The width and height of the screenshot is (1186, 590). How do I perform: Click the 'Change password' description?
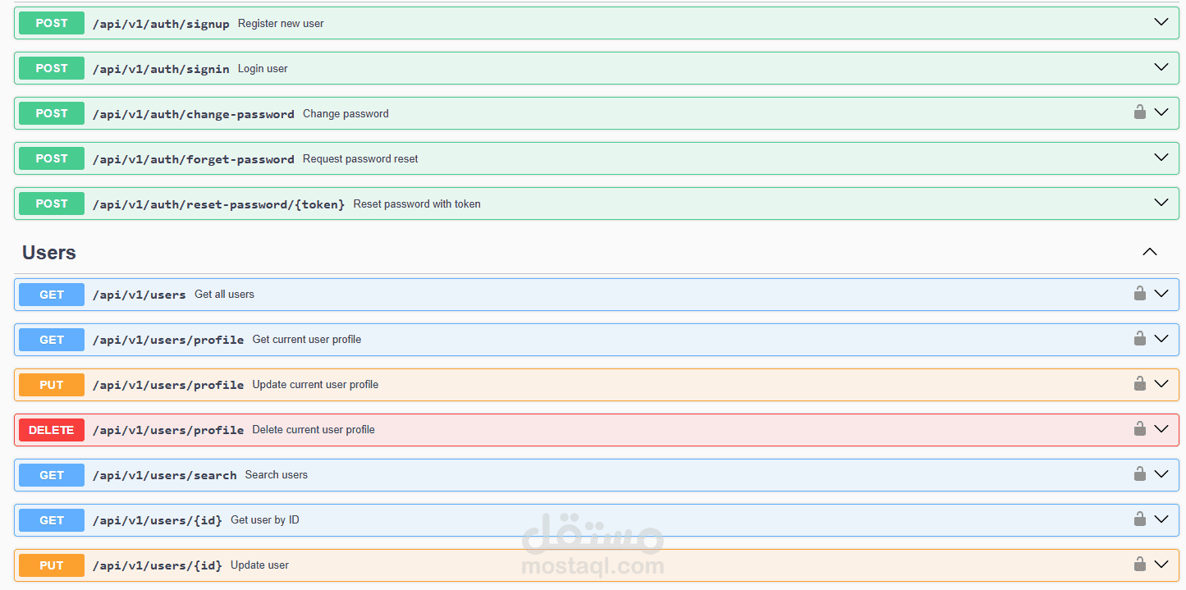tap(346, 114)
